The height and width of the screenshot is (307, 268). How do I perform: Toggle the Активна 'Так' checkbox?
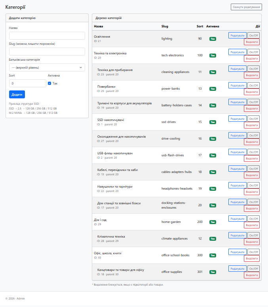(x=49, y=83)
